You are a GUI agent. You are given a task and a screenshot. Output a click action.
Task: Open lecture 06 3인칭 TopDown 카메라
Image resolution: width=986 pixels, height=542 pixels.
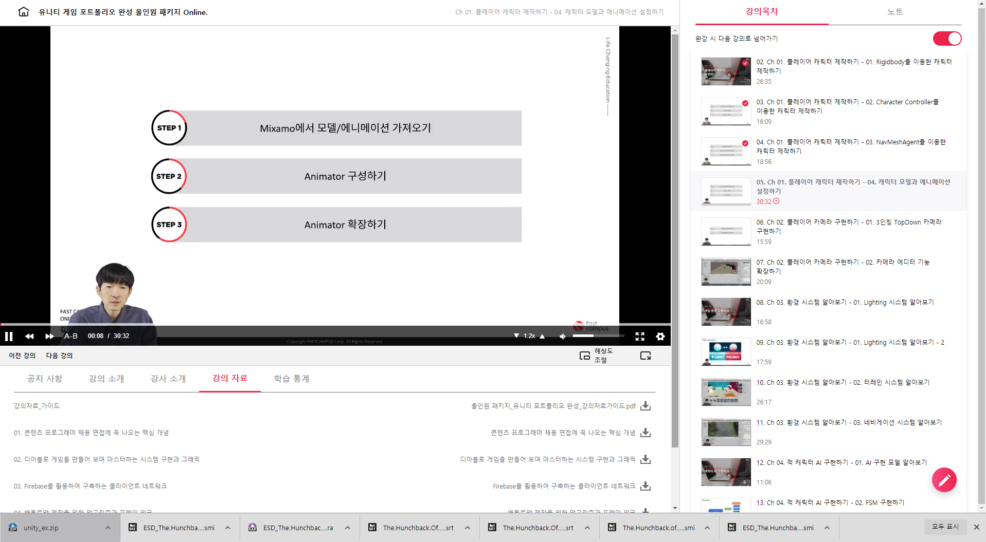828,232
